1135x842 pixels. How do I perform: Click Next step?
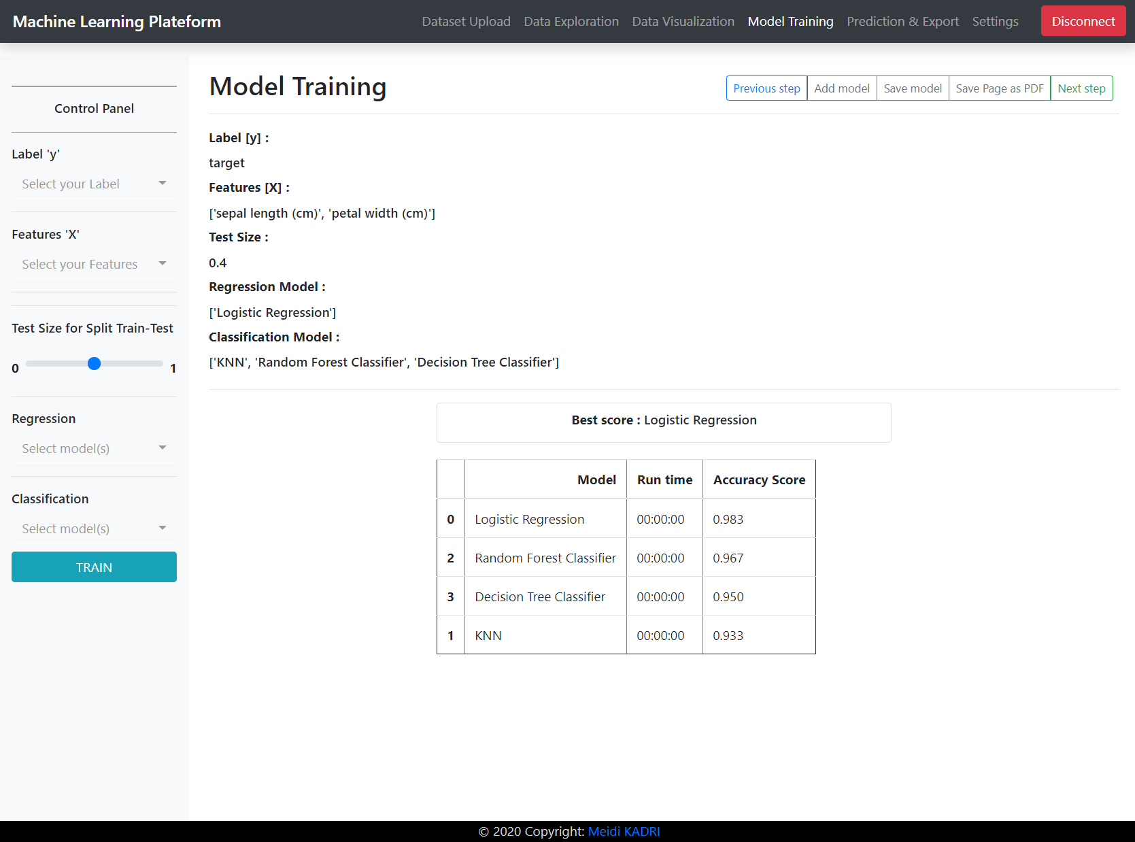point(1081,88)
